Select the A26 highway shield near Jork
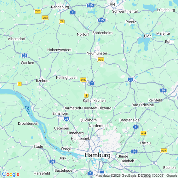The width and height of the screenshot is (178, 178). click(52, 162)
